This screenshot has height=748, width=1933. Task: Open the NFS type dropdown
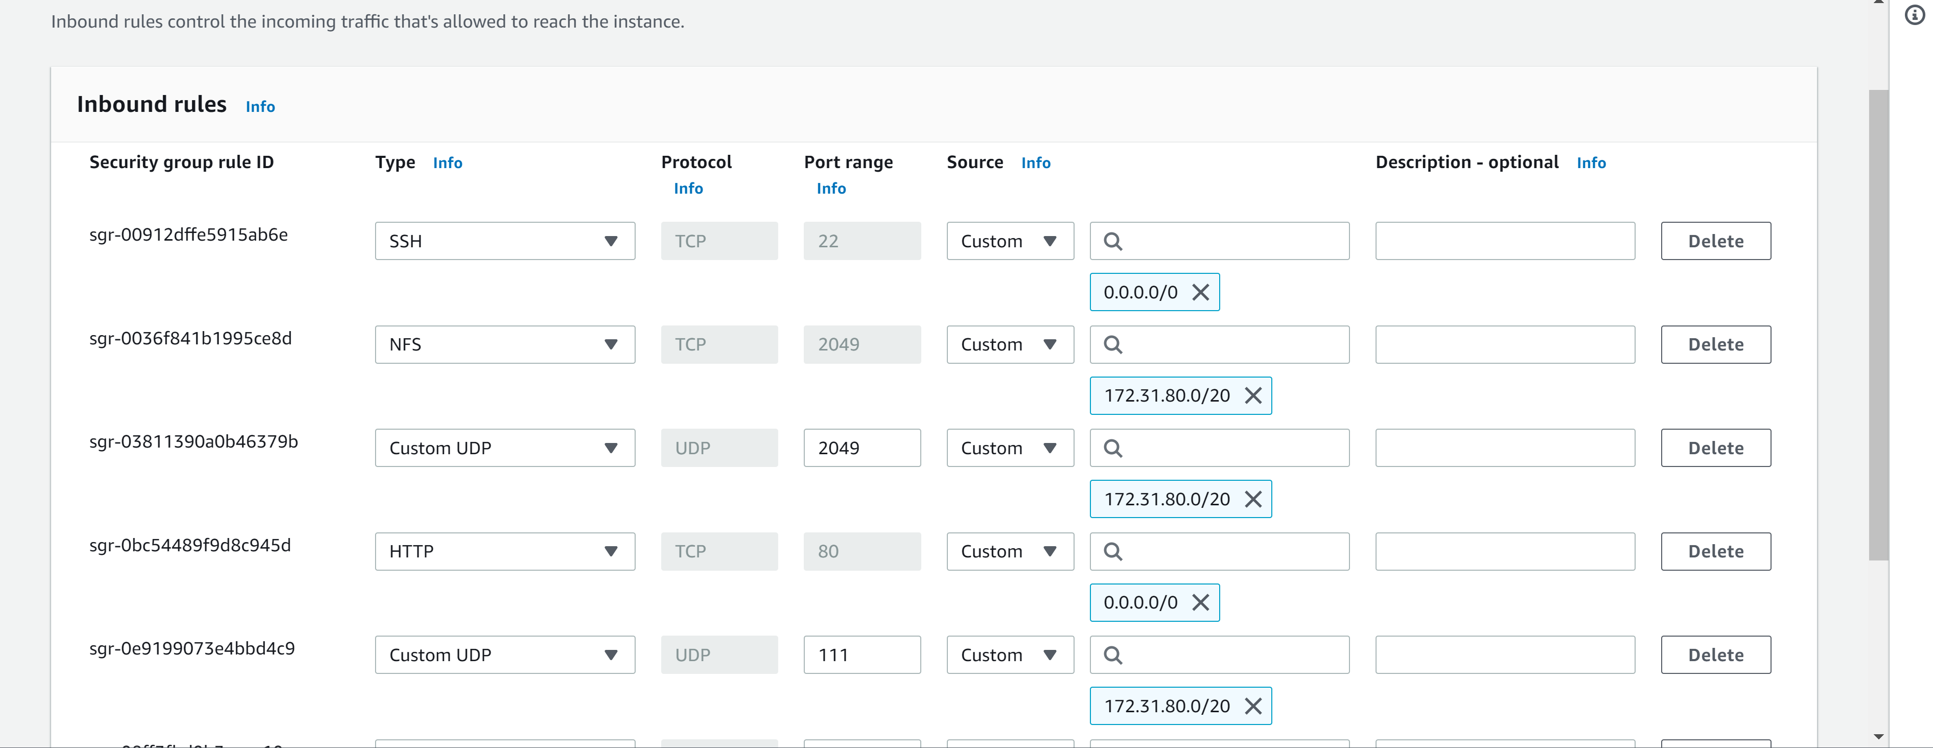coord(504,344)
